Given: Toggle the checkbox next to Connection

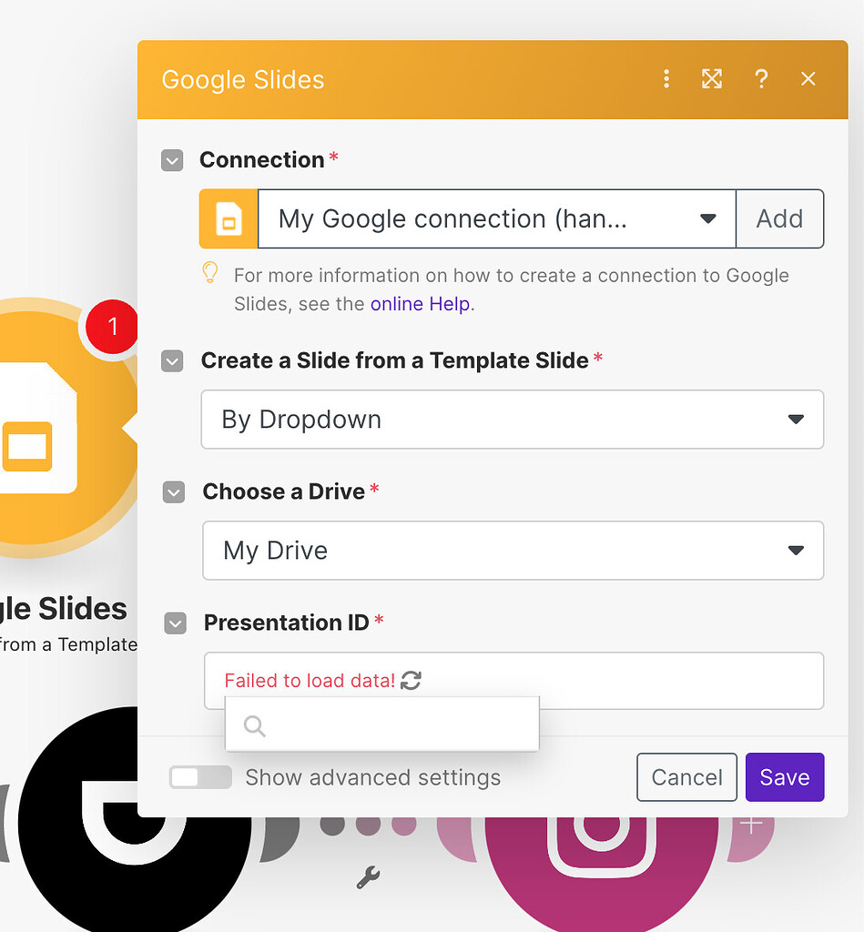Looking at the screenshot, I should 172,160.
